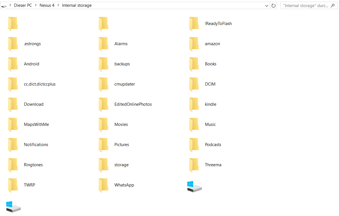This screenshot has width=339, height=216.
Task: Open the Android folder icon
Action: pos(13,64)
